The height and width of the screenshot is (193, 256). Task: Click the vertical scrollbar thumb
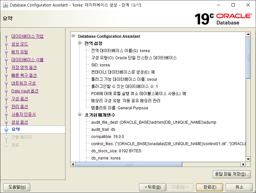[248, 58]
